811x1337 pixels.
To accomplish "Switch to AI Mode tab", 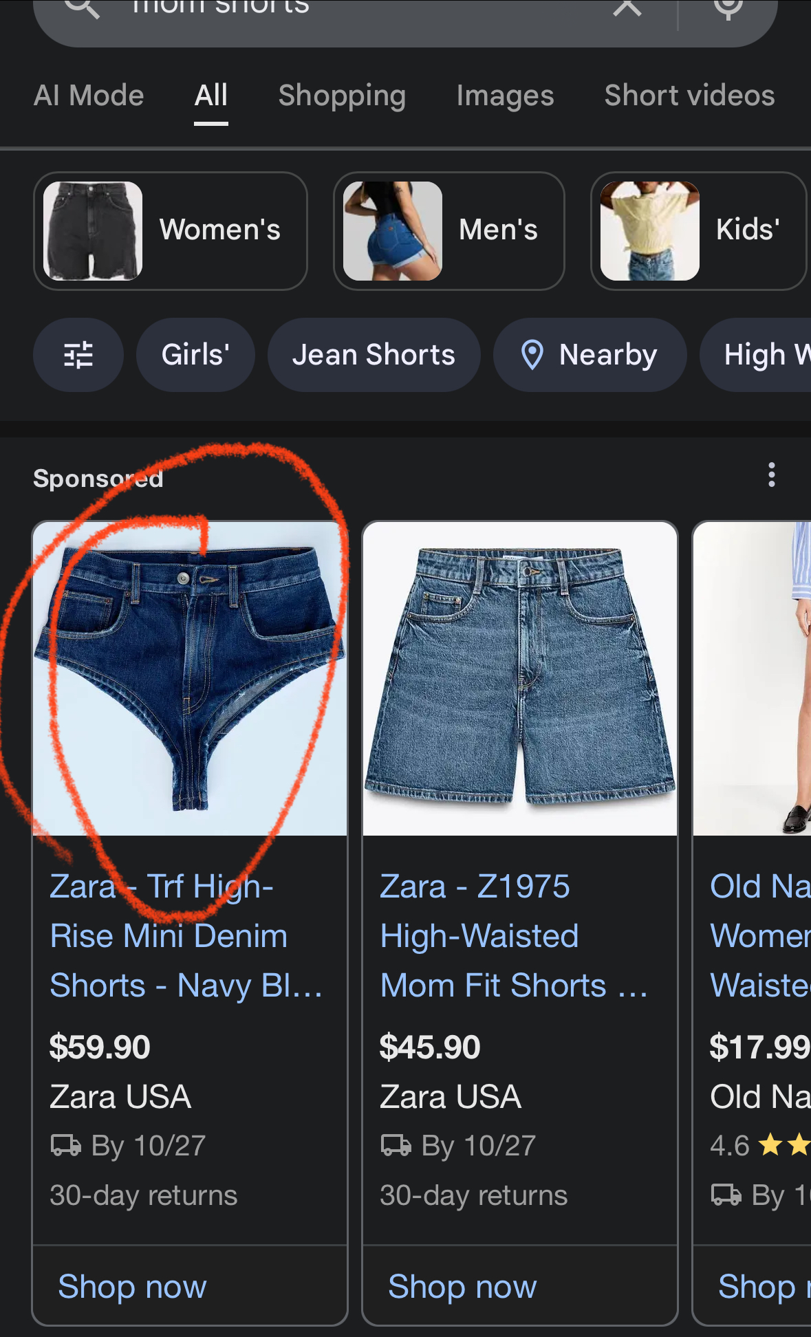I will point(89,96).
